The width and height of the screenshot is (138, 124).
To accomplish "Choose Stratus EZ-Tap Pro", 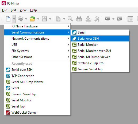I will 100,63.
